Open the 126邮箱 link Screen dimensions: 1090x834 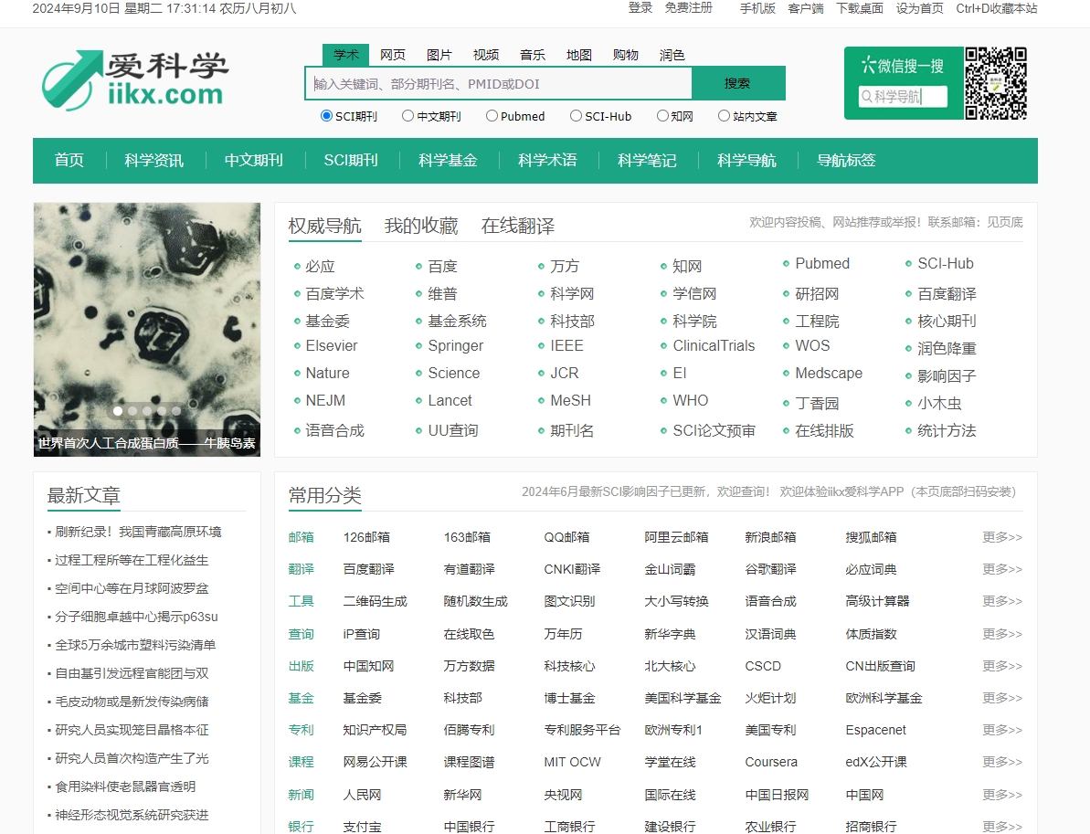point(366,537)
